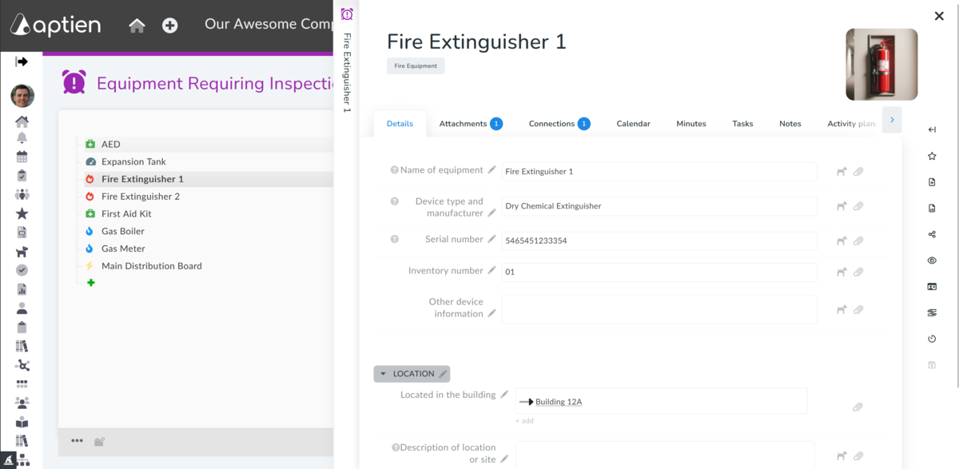
Task: Click the home icon in top bar
Action: (x=137, y=26)
